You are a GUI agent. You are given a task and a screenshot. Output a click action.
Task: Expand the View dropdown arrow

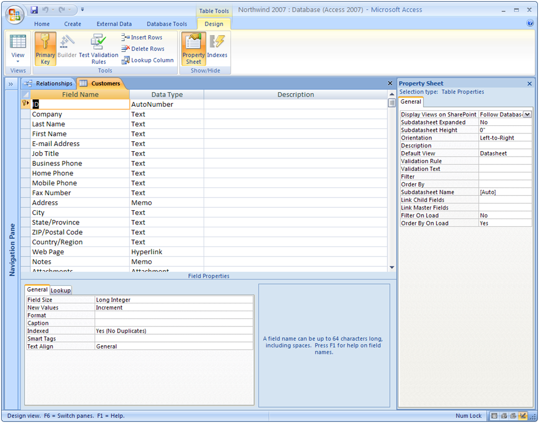tap(18, 62)
